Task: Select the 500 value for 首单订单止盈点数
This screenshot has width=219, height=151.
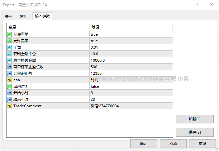Action: 94,67
